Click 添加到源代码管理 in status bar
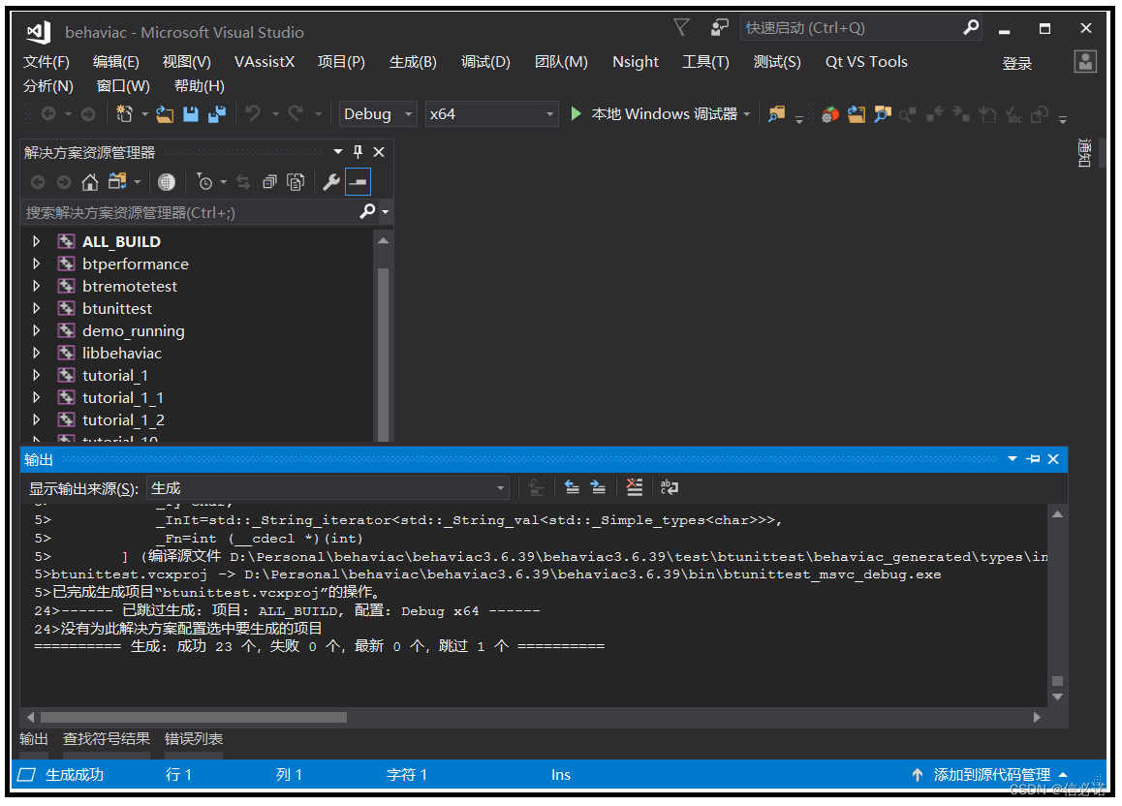1122x806 pixels. click(x=991, y=775)
